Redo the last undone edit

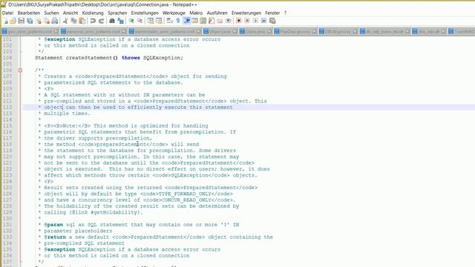[101, 21]
